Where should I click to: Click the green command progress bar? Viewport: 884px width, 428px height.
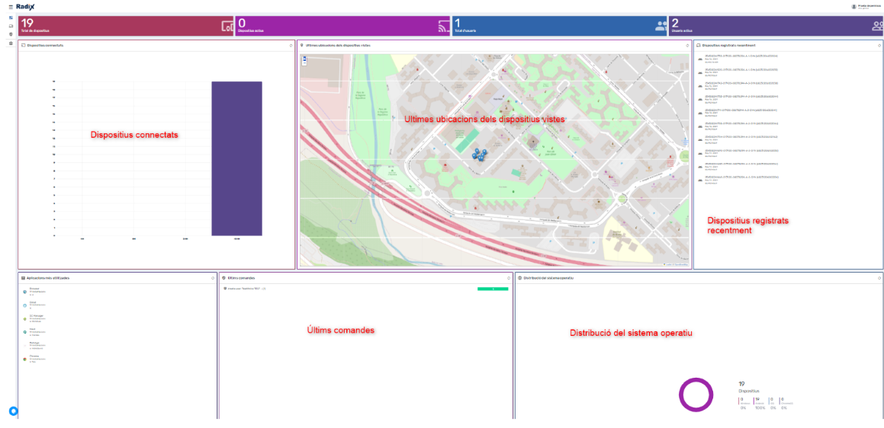click(493, 289)
